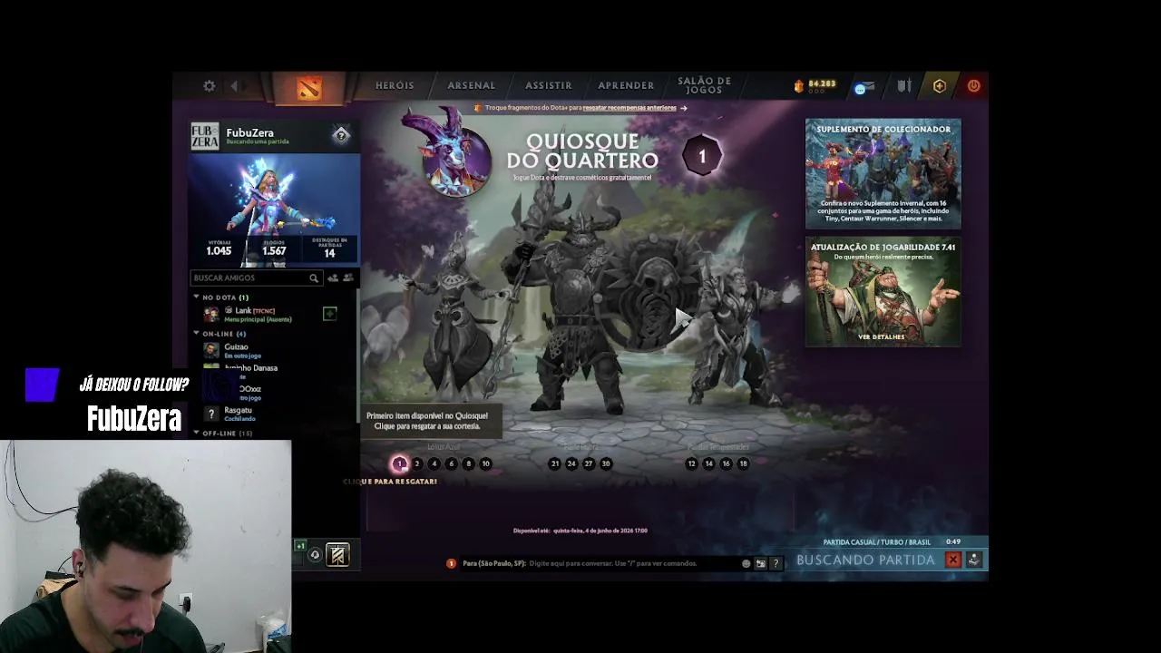Select kiosk reward marker 21
The height and width of the screenshot is (653, 1161).
tap(554, 463)
